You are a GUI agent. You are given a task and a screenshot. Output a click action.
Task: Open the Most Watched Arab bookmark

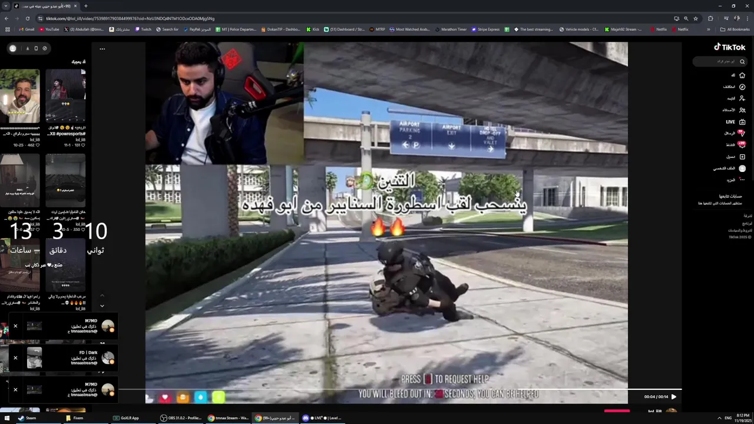[409, 29]
